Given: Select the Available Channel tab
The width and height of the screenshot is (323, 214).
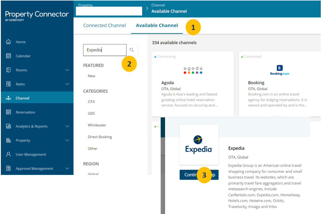Looking at the screenshot, I should click(x=157, y=25).
